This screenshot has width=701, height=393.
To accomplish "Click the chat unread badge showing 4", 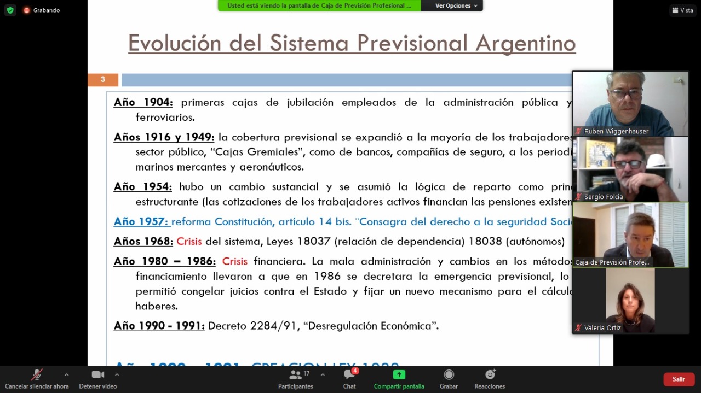I will pyautogui.click(x=355, y=371).
